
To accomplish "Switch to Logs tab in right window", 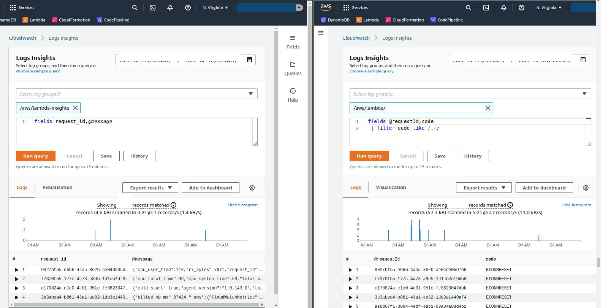I will click(x=356, y=187).
